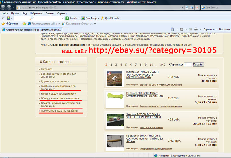Image resolution: width=231 pixels, height=158 pixels.
Task: Expand the Search button dropdown arrow
Action: coord(79,18)
